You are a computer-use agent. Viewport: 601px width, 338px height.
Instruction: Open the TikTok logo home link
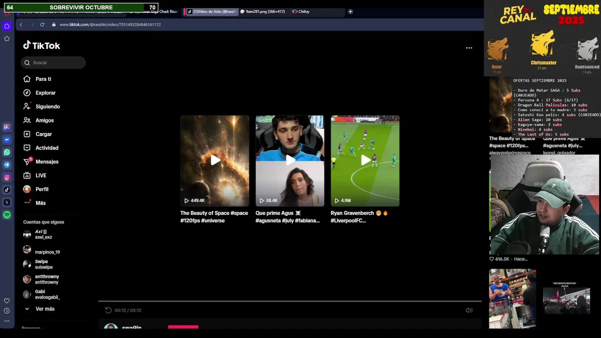42,46
